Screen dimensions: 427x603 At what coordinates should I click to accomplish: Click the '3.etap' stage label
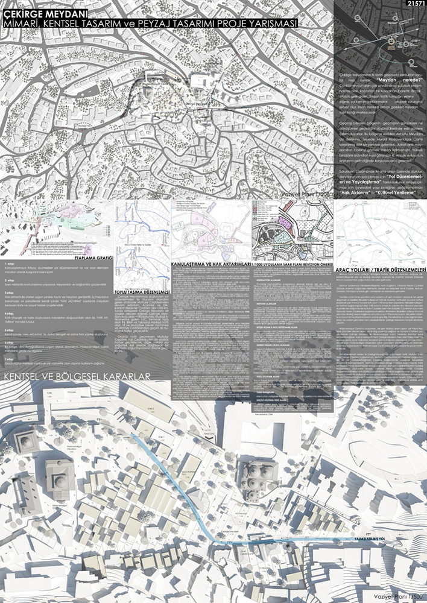pyautogui.click(x=9, y=293)
